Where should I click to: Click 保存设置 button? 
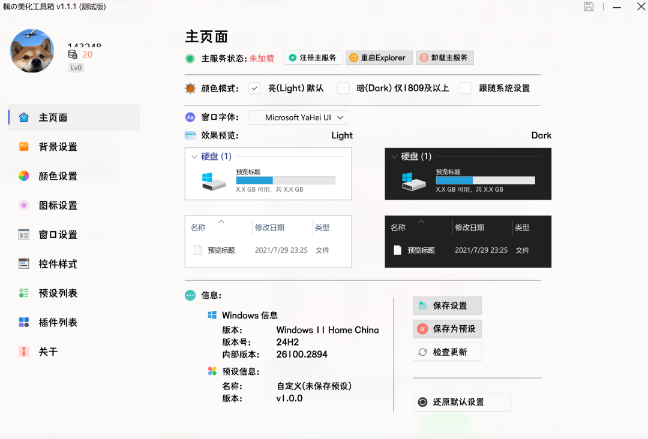[x=447, y=305]
